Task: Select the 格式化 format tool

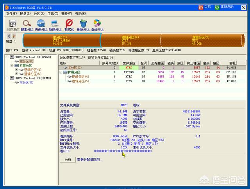Action: pyautogui.click(x=69, y=23)
